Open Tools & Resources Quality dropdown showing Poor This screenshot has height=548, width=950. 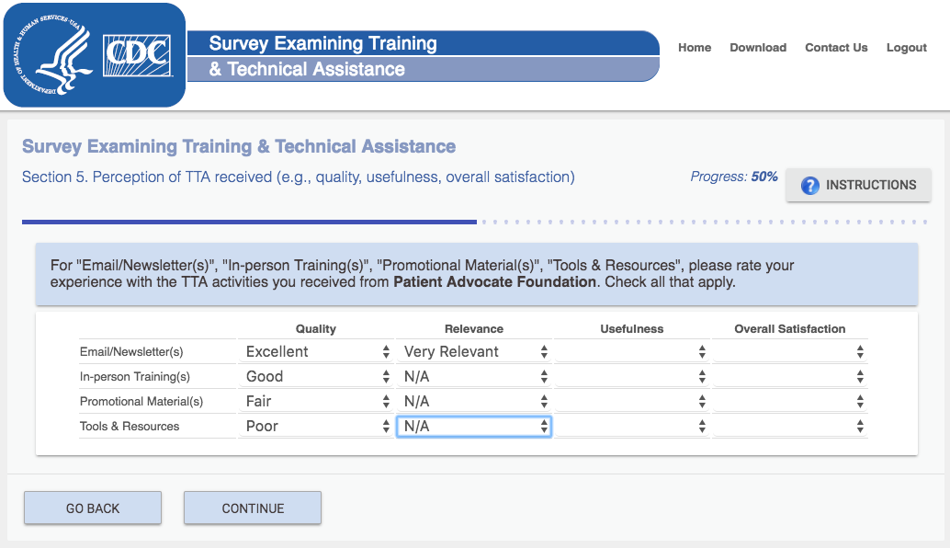(x=317, y=426)
